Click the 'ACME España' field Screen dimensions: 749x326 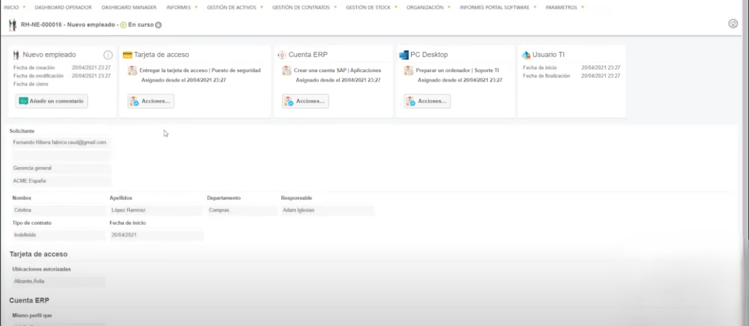(61, 181)
